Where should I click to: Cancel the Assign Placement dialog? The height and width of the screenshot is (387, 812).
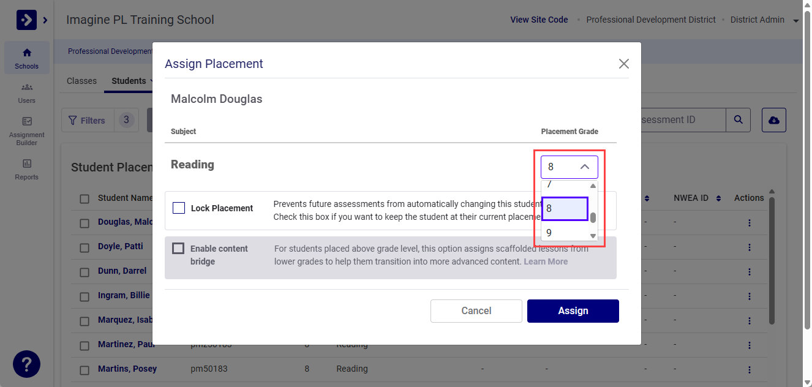(x=476, y=311)
